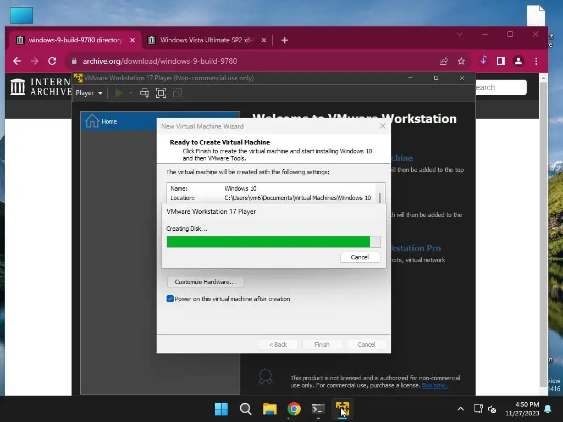Select Home in the VMware library
The width and height of the screenshot is (563, 422).
tap(160, 121)
